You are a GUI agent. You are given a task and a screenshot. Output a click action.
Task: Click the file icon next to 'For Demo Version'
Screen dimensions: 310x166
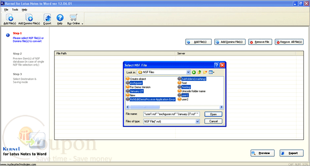[x=128, y=87]
